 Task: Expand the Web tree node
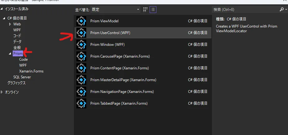10,24
